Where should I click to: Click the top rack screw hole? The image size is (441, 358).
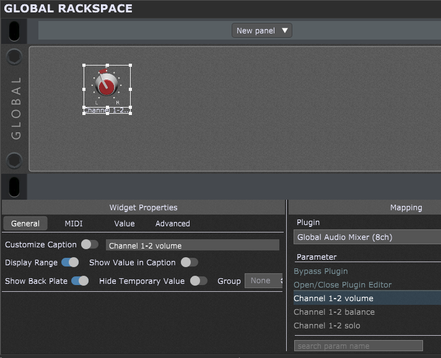(x=14, y=30)
